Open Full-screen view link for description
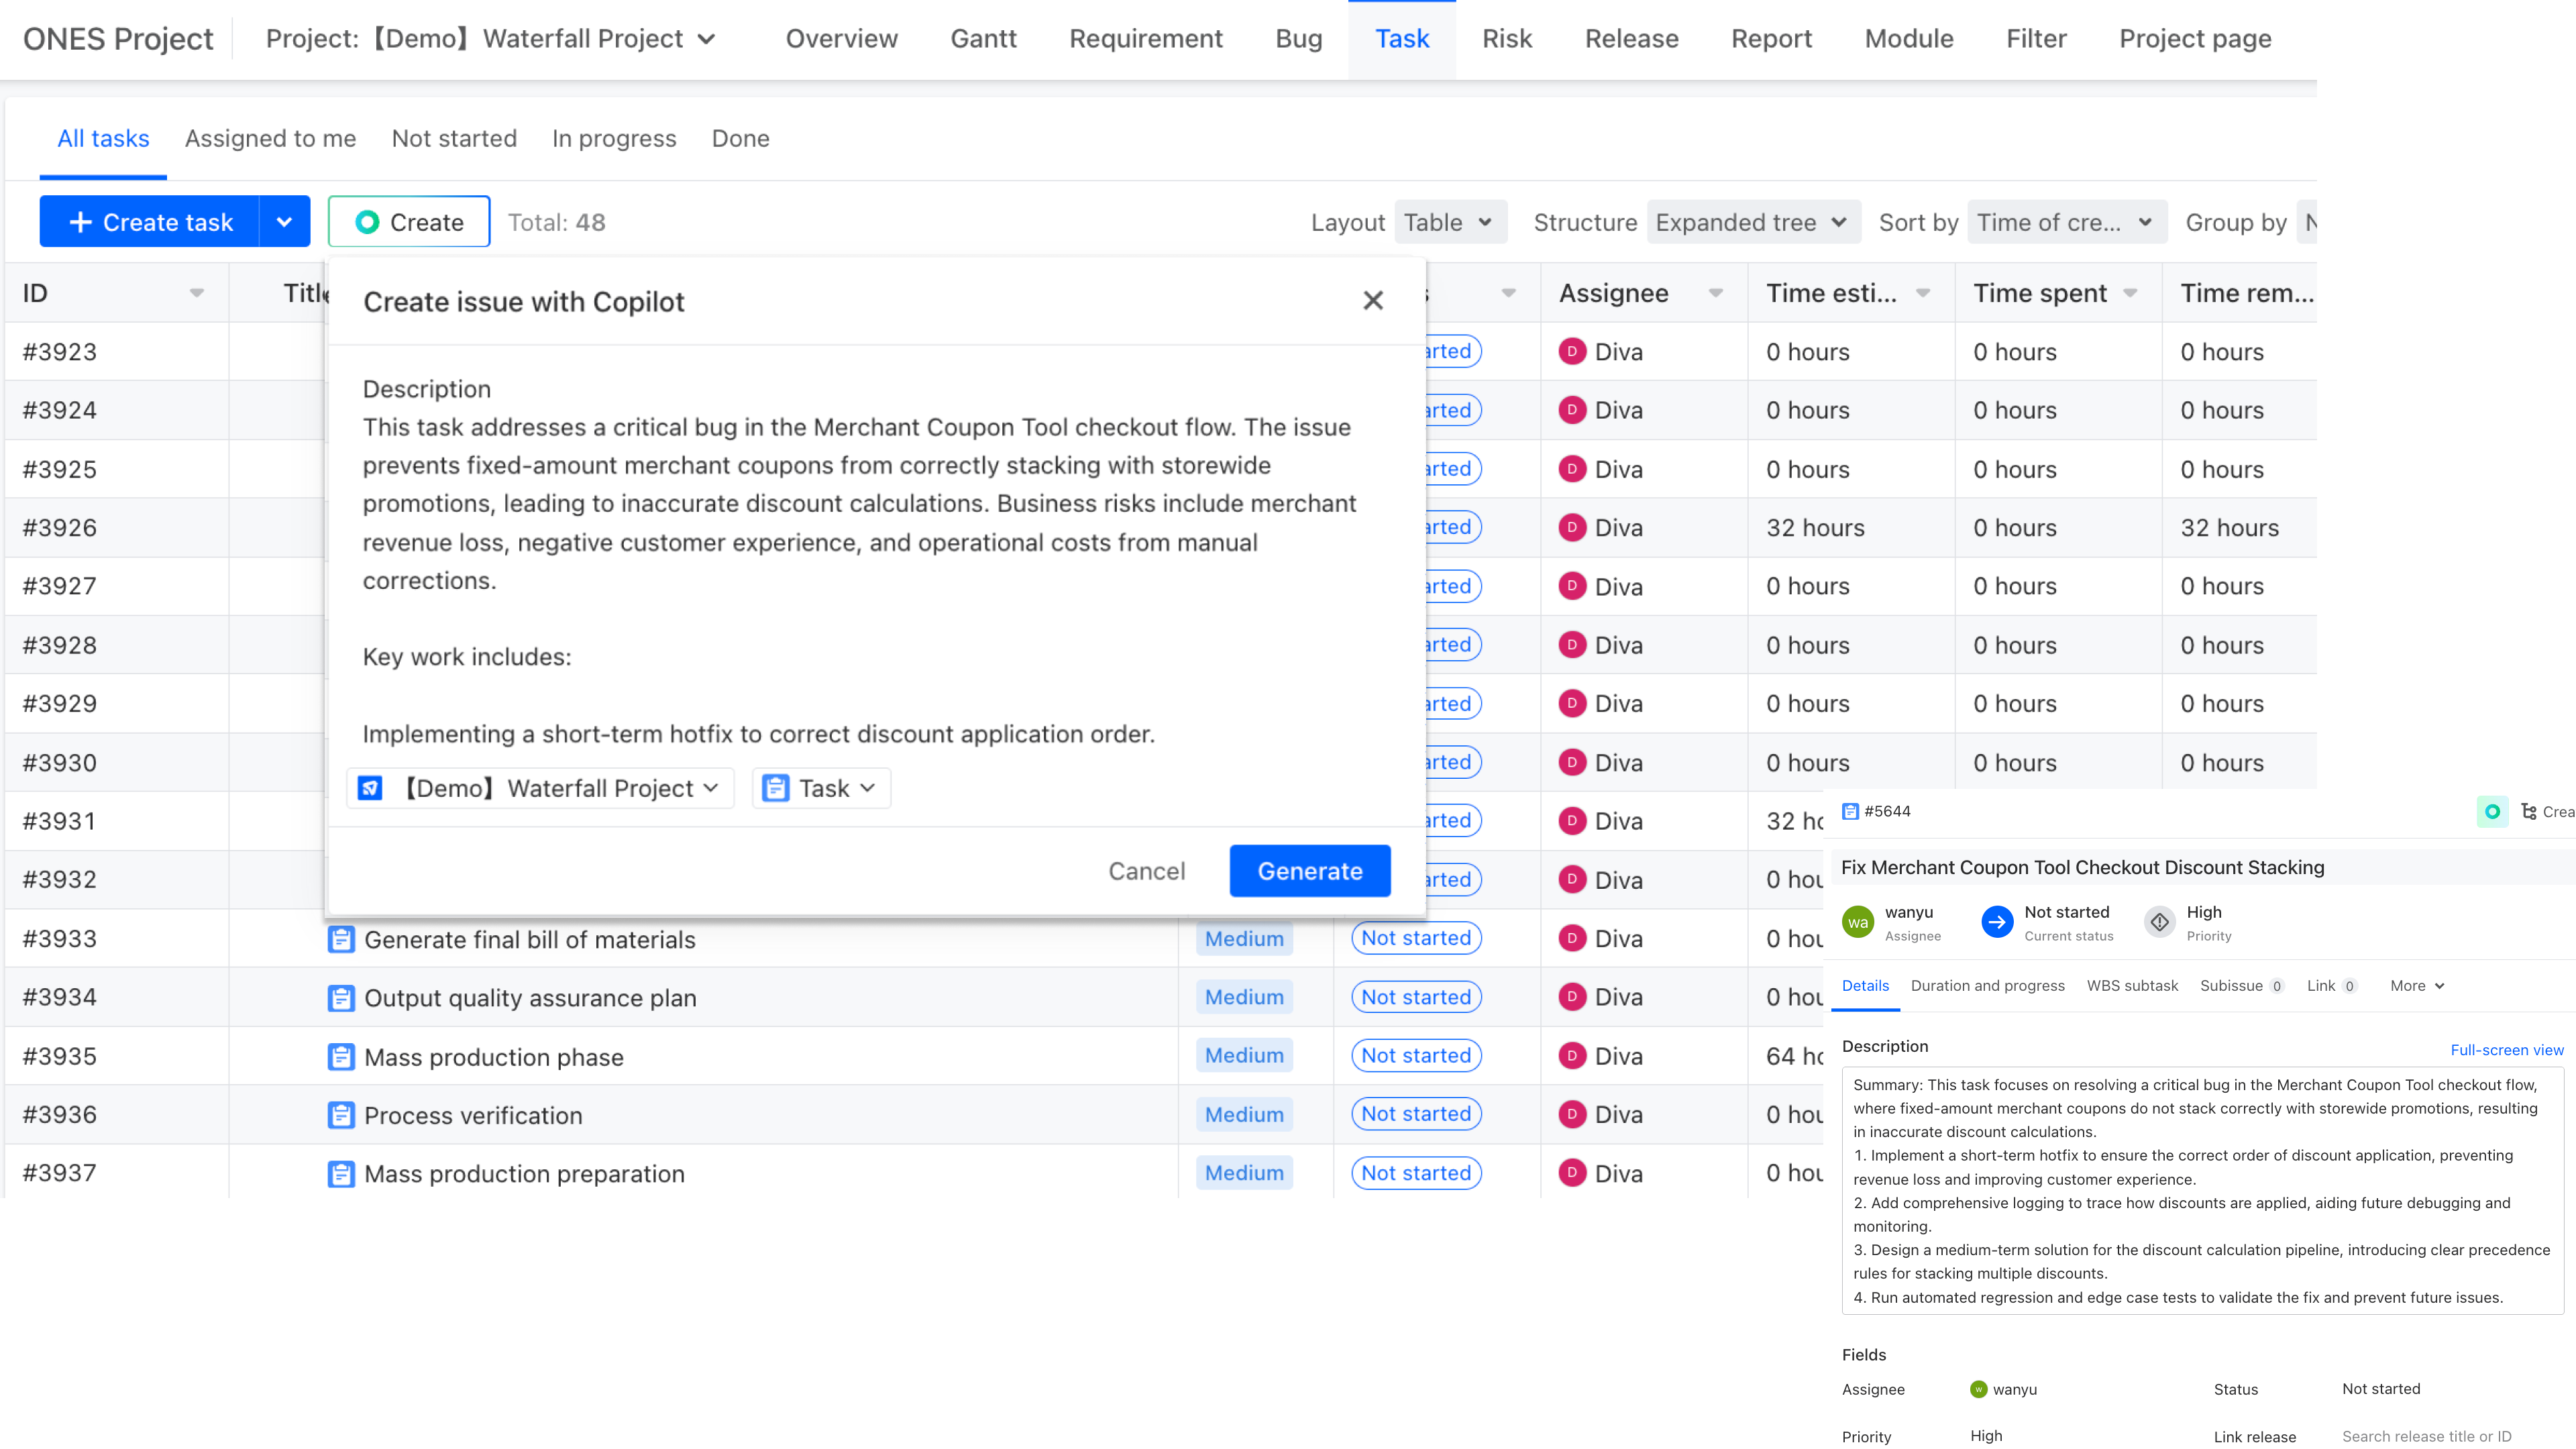The image size is (2576, 1449). click(2506, 1049)
